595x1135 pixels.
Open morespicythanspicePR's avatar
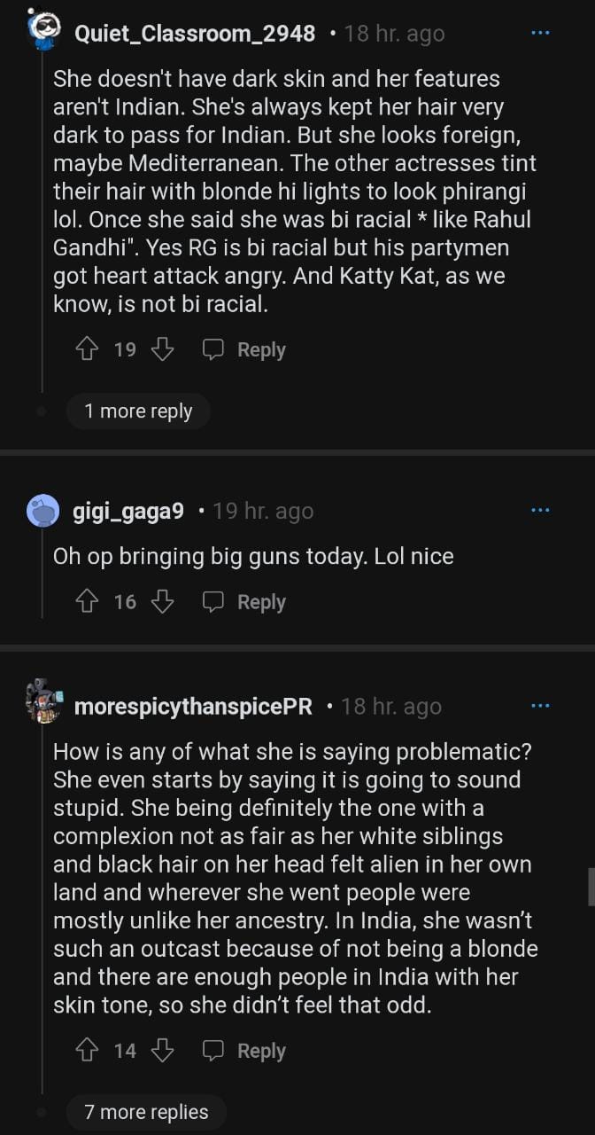click(x=43, y=702)
